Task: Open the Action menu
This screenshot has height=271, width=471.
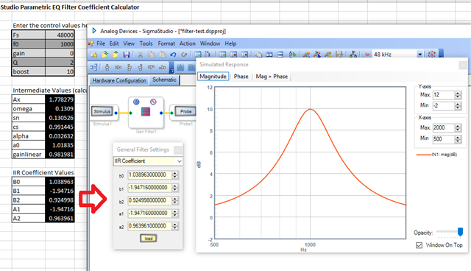Action: coord(188,43)
